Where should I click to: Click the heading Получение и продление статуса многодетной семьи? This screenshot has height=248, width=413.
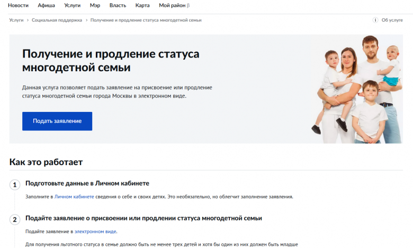coord(111,61)
